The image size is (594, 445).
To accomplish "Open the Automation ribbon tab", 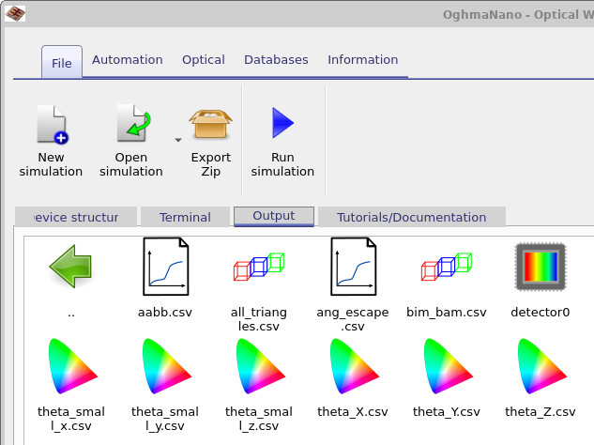I will click(x=128, y=59).
